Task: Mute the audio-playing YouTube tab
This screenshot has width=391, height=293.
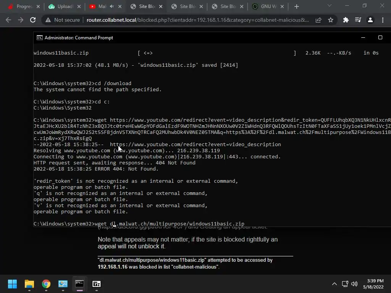Action: click(112, 6)
